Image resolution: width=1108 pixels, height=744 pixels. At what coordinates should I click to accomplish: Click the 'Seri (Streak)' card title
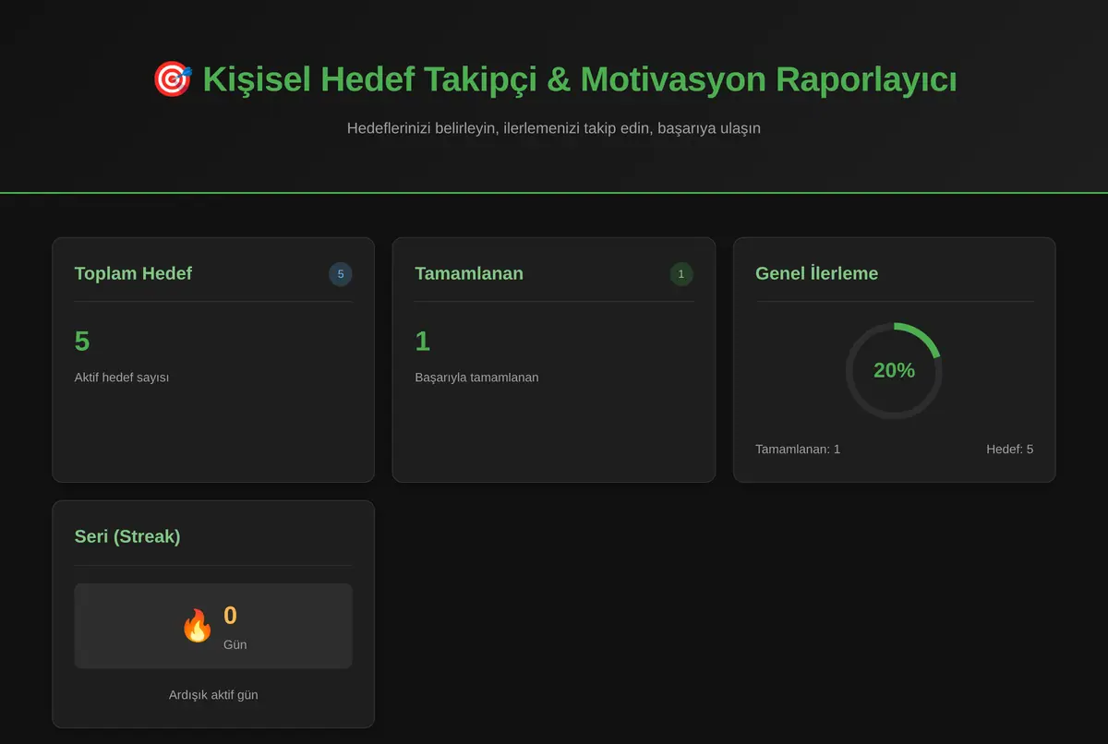point(127,536)
